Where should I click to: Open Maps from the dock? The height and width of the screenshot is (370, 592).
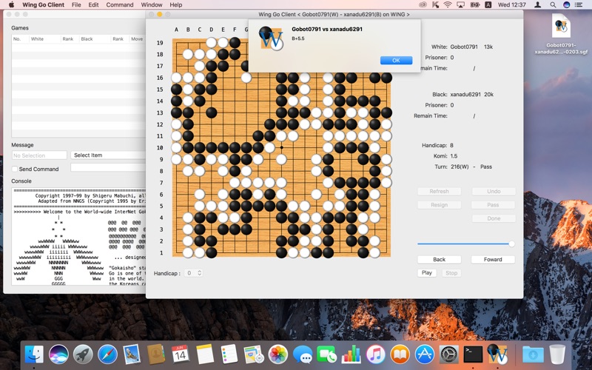point(253,354)
